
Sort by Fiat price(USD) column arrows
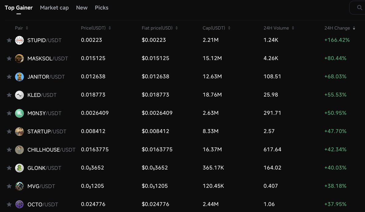177,28
